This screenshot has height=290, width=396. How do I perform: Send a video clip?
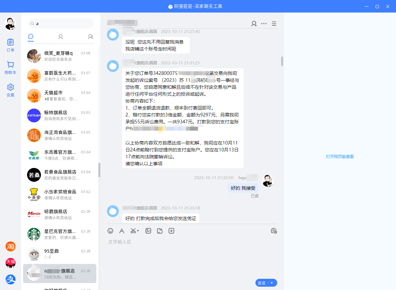pos(171,231)
